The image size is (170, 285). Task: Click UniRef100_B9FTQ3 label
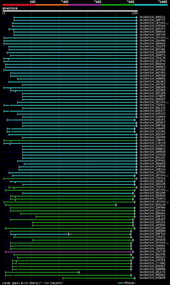[x=152, y=234]
